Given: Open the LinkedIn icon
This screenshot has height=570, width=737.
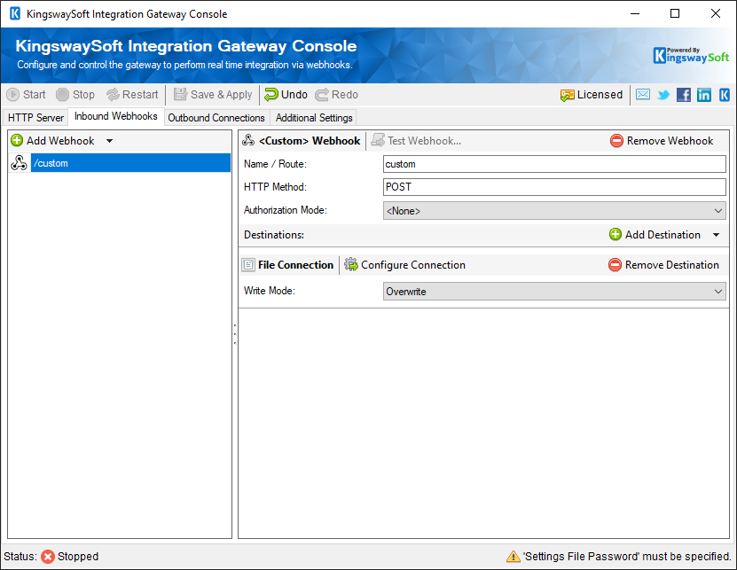Looking at the screenshot, I should pos(704,95).
